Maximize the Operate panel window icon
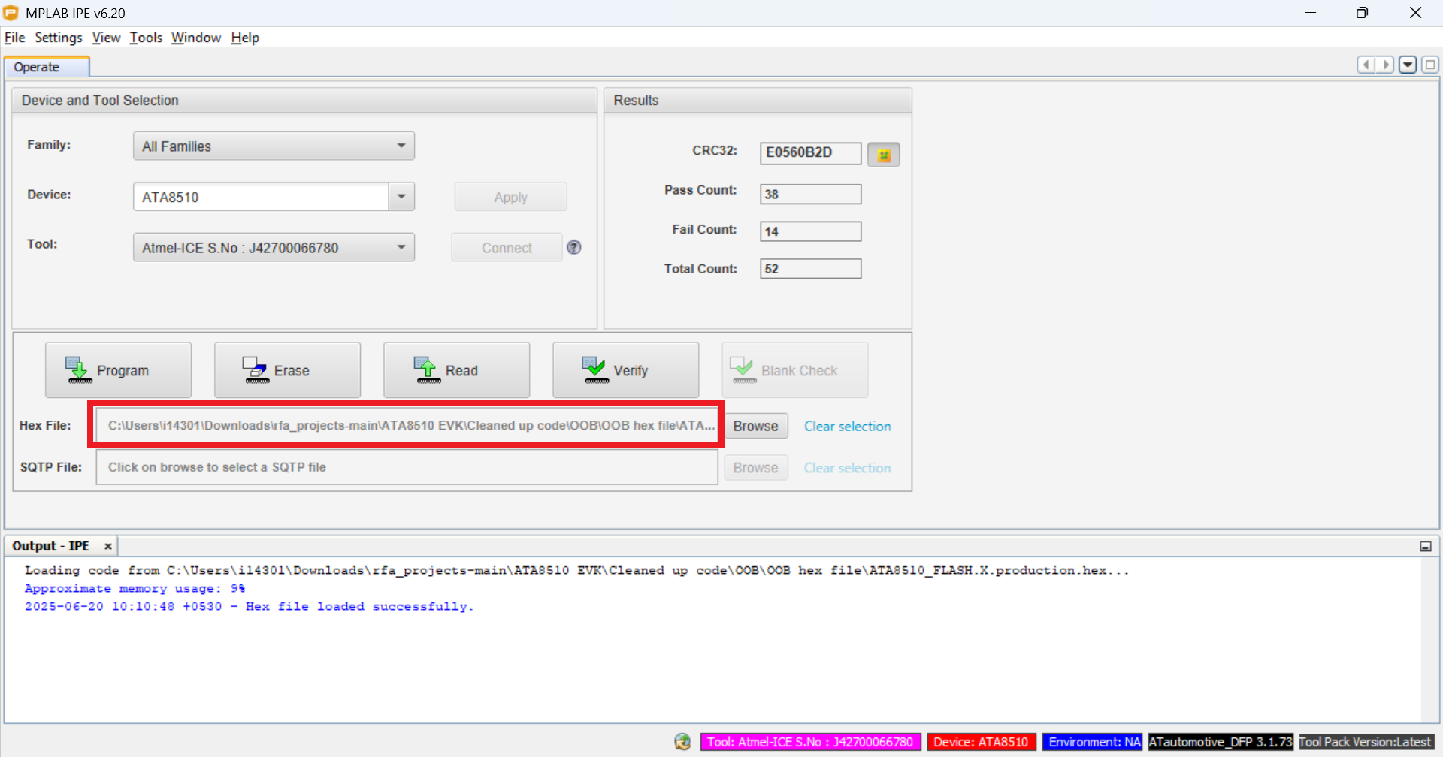 (x=1430, y=65)
